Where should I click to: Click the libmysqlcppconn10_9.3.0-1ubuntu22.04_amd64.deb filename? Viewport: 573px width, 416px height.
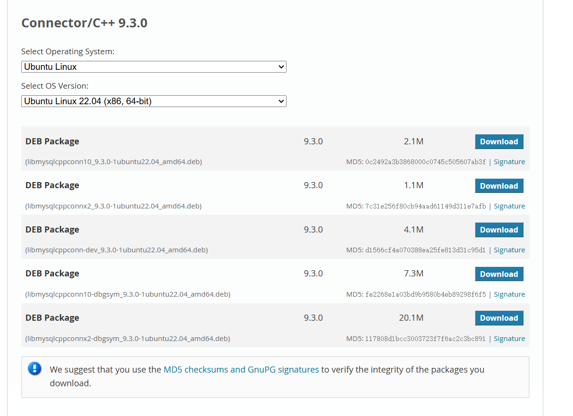[114, 162]
